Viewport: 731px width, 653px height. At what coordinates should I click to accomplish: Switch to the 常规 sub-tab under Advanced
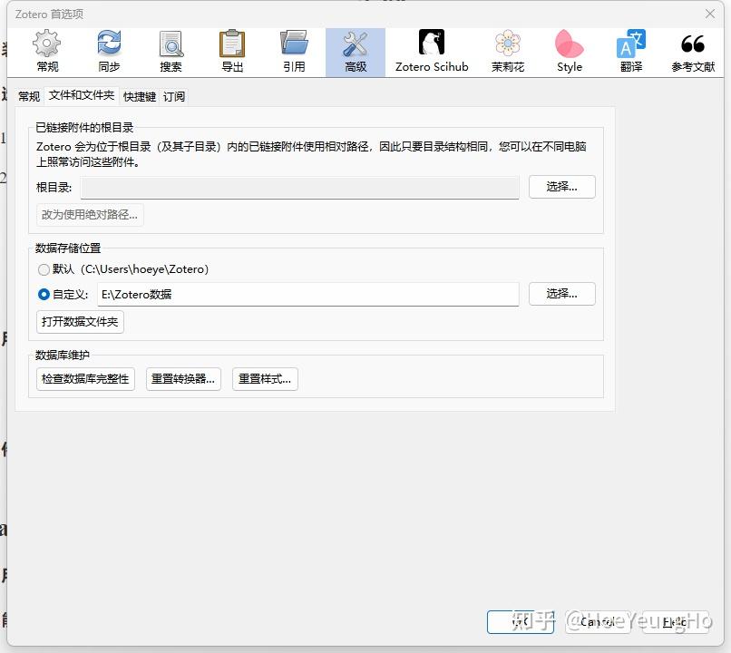pyautogui.click(x=29, y=96)
